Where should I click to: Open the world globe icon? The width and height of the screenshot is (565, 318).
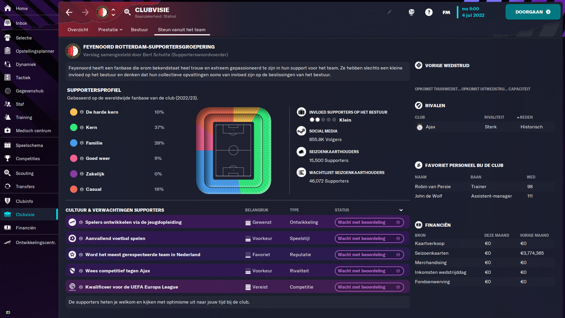[x=411, y=12]
